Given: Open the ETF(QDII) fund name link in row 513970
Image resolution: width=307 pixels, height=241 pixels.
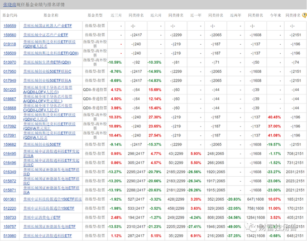Looking at the screenshot, I should (x=47, y=63).
